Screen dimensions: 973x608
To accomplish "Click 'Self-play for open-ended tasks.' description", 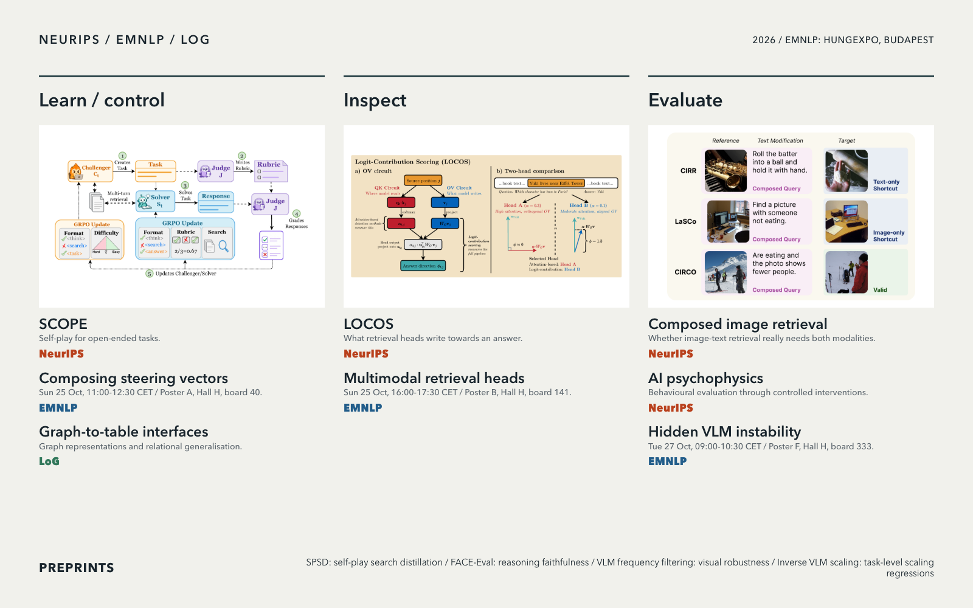I will 100,339.
